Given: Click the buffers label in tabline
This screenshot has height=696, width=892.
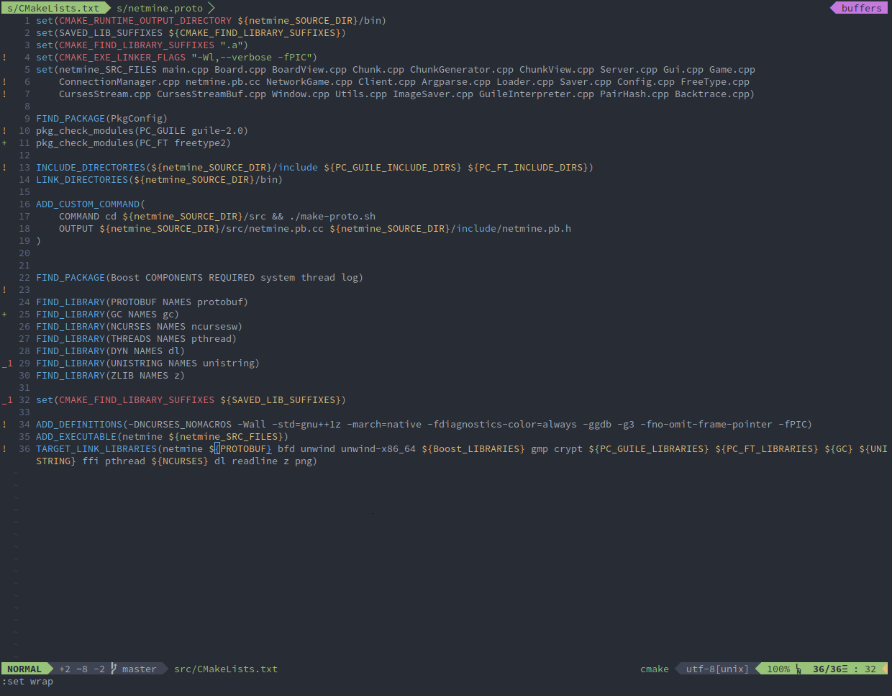Looking at the screenshot, I should (x=861, y=8).
